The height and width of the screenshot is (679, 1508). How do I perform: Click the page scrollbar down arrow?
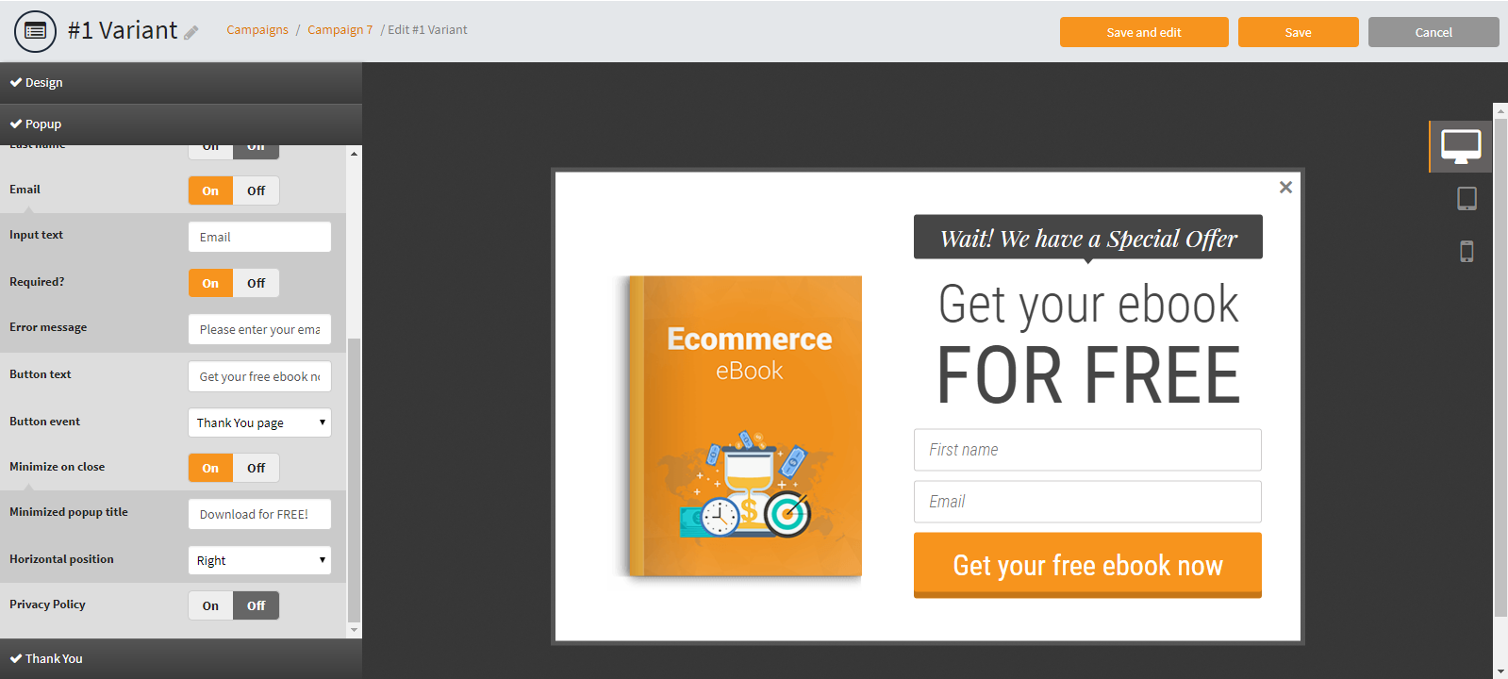[1500, 671]
